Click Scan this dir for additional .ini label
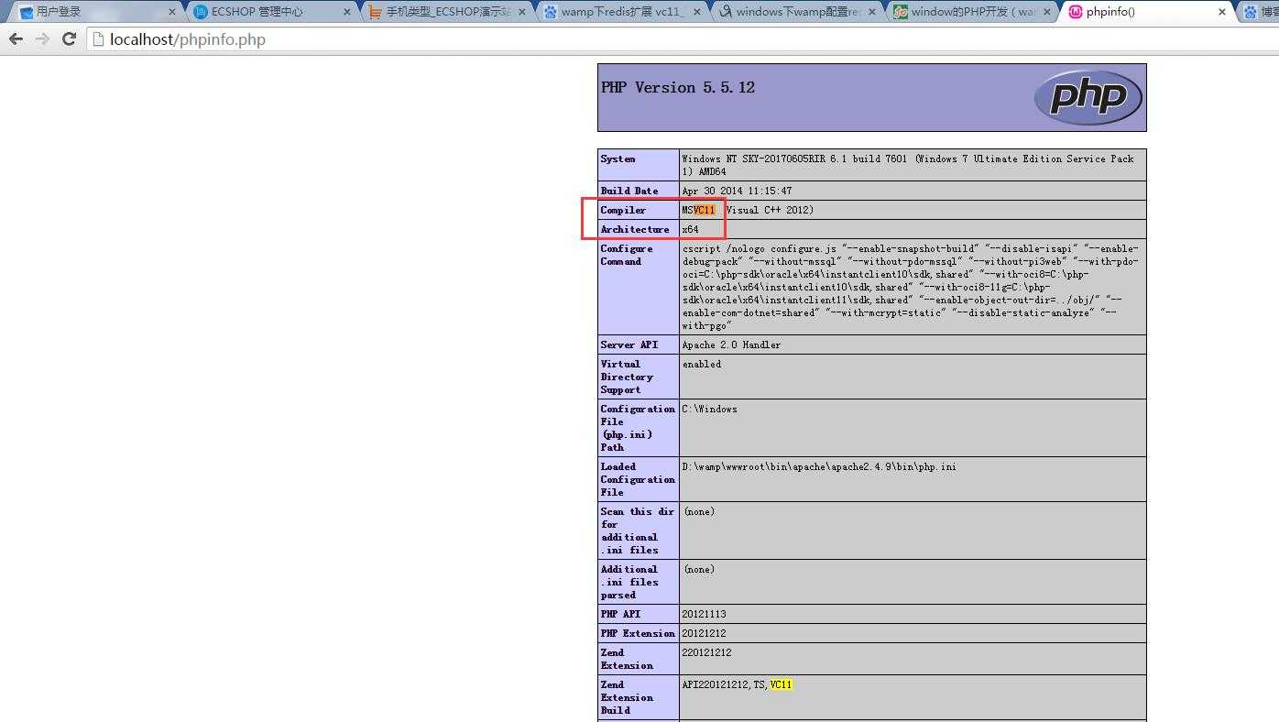This screenshot has width=1279, height=722. (x=638, y=531)
